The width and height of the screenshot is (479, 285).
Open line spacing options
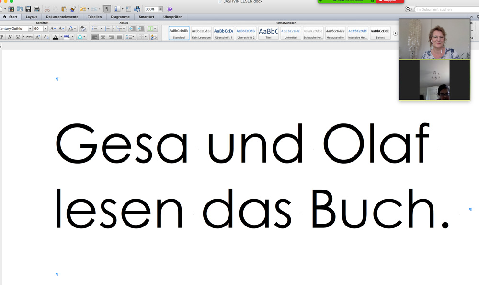click(x=130, y=37)
